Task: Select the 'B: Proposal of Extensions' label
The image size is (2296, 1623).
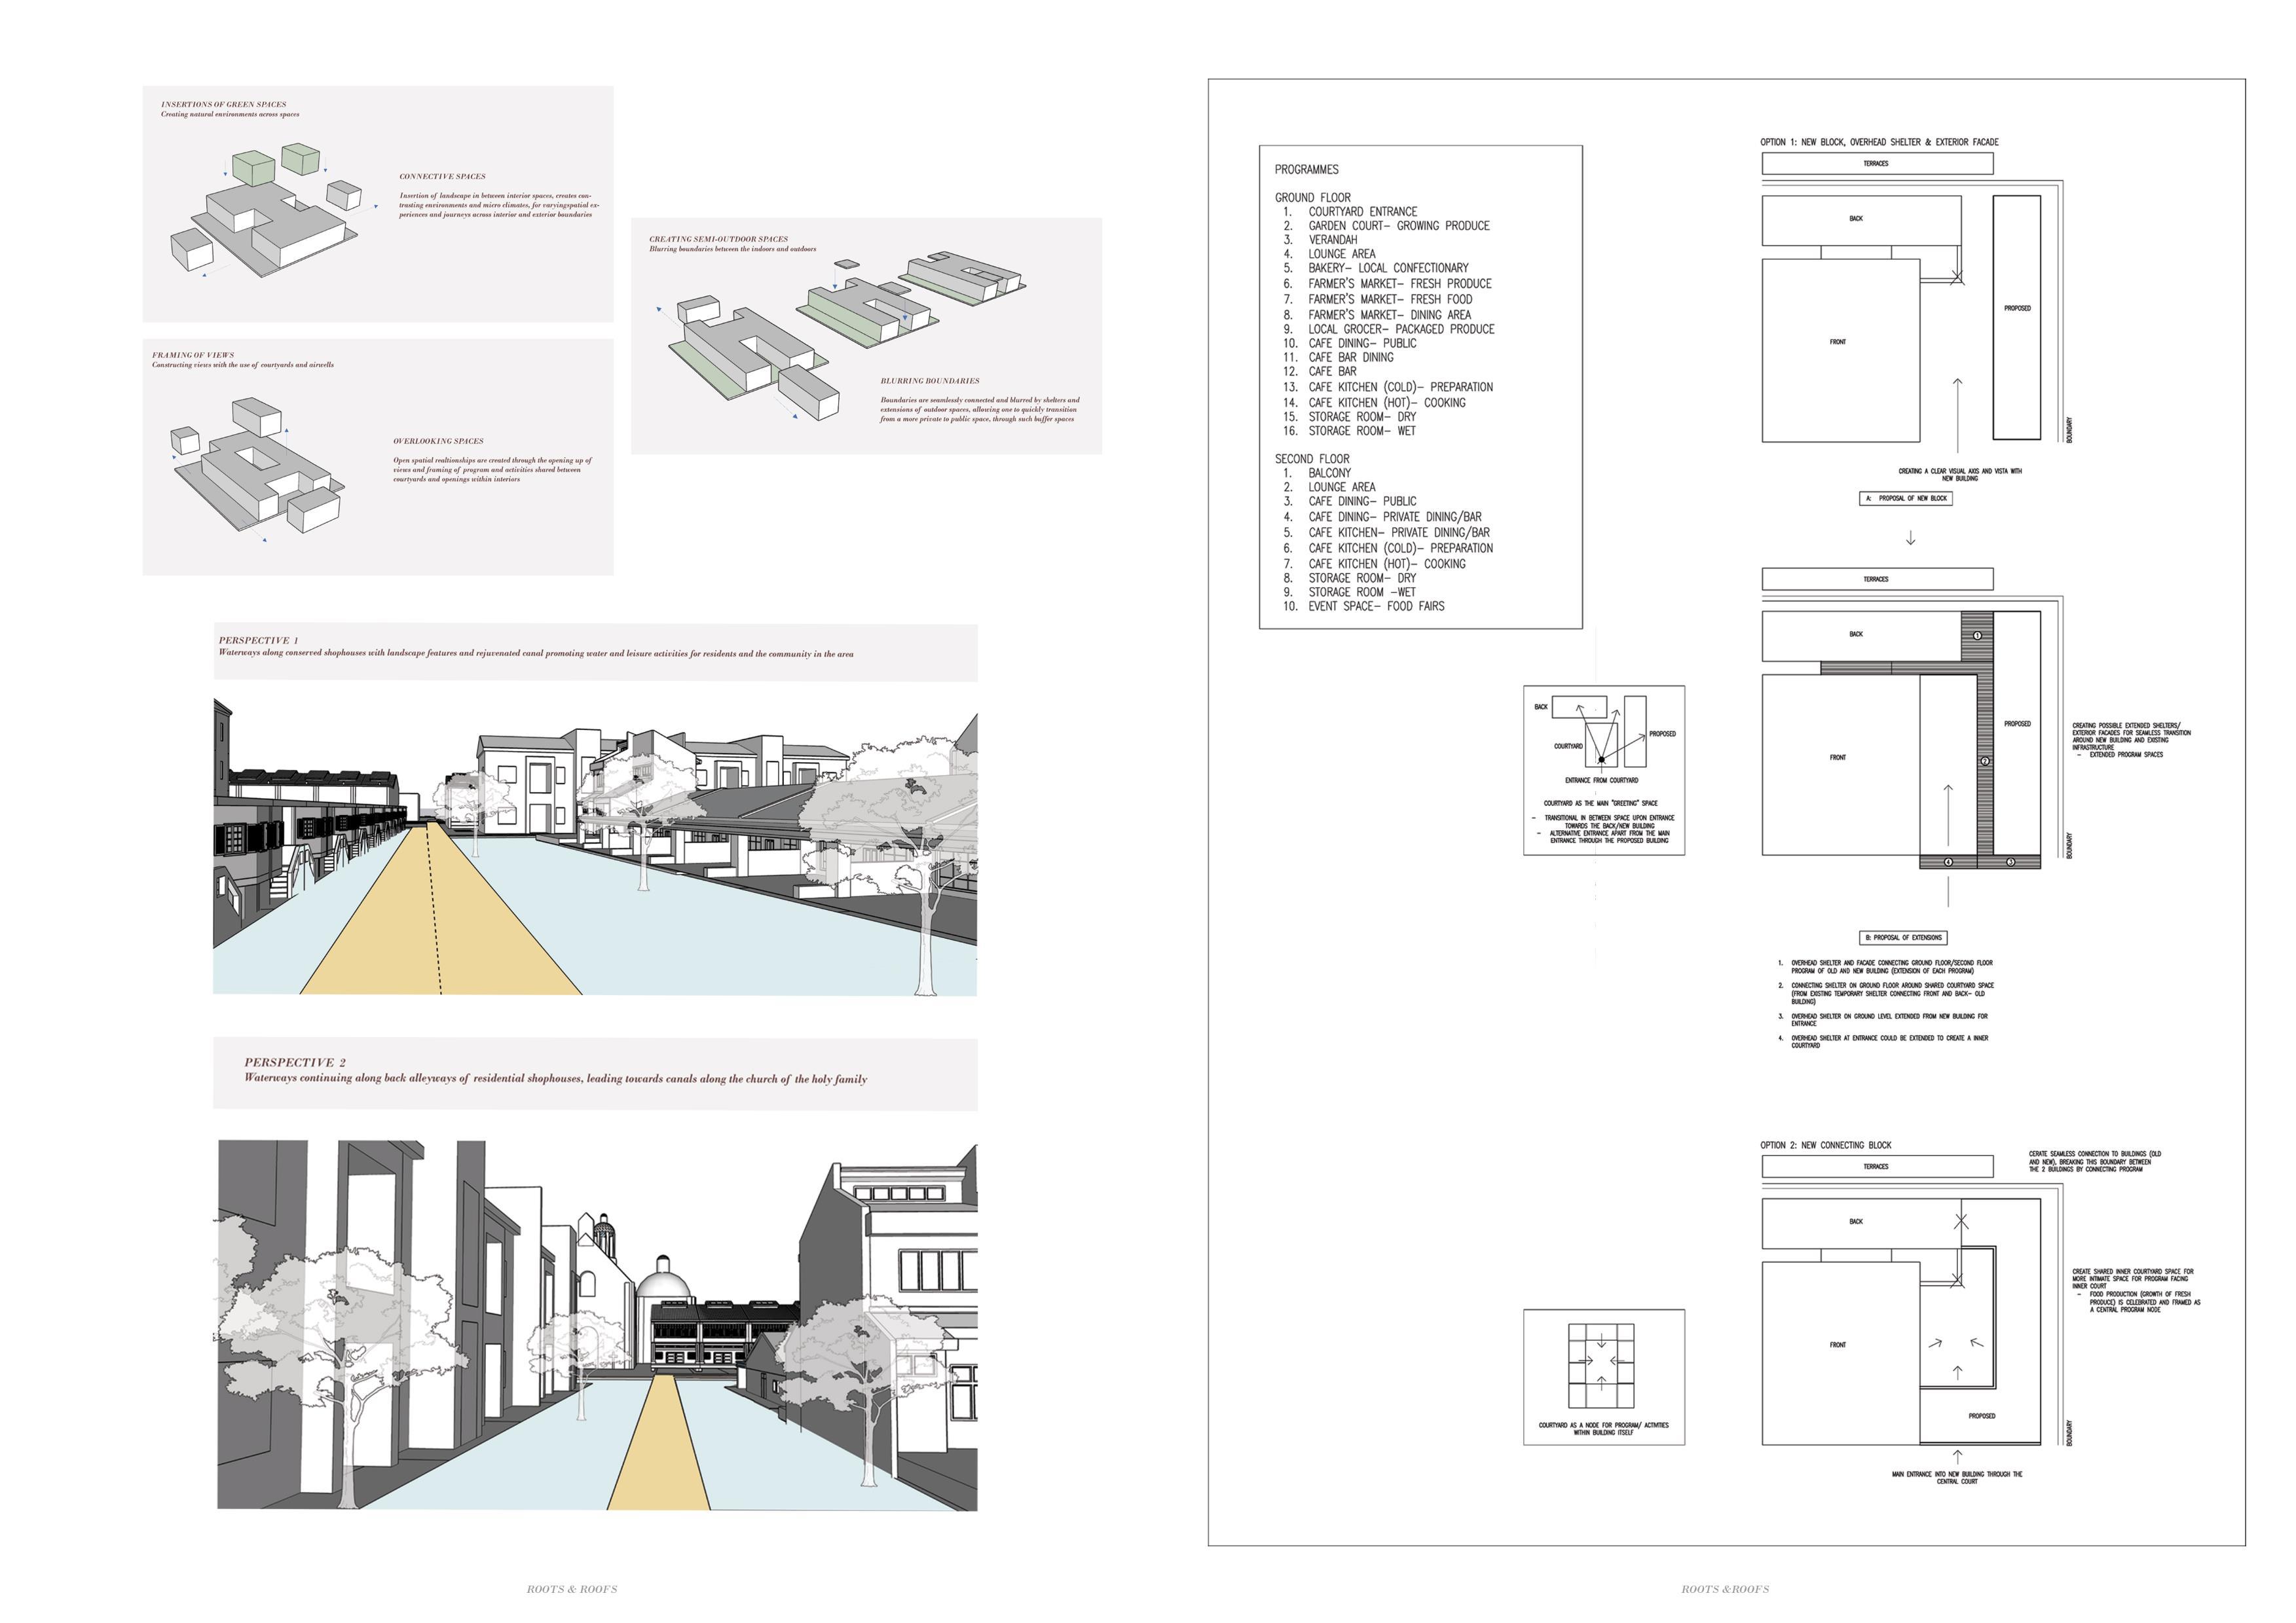Action: pyautogui.click(x=1904, y=937)
